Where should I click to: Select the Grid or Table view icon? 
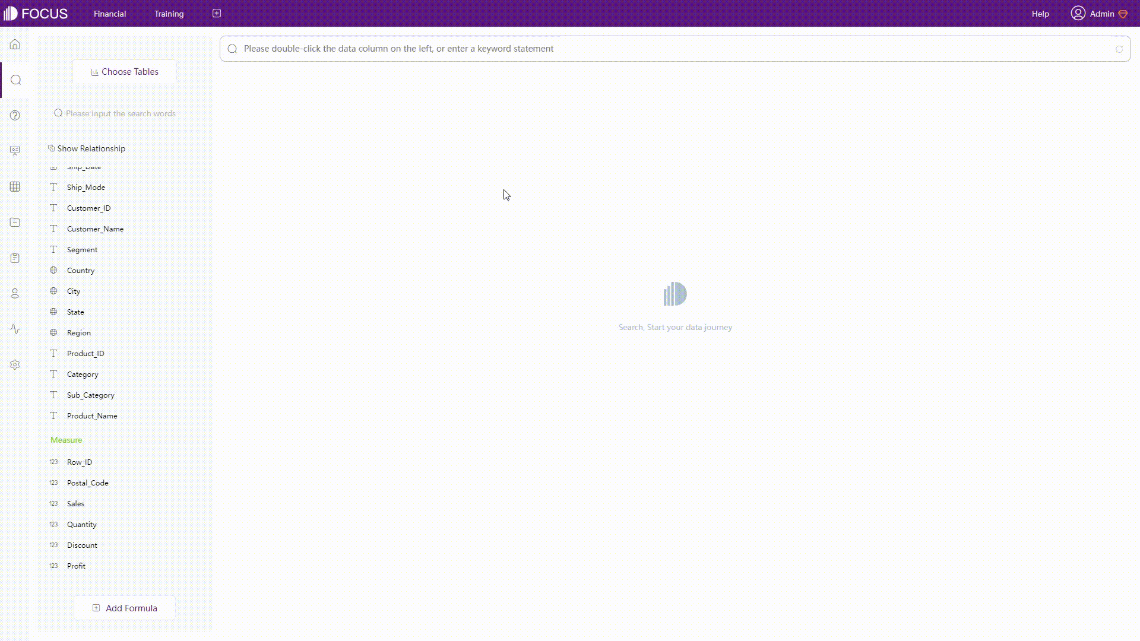click(14, 186)
